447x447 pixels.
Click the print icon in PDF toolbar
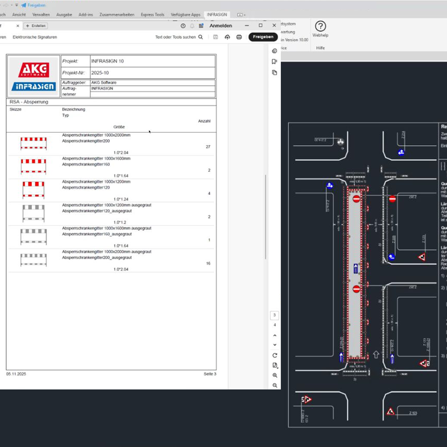(x=239, y=37)
